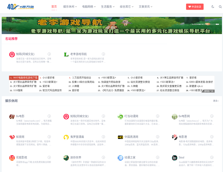
Task: Open the 鬼罗丽漫画 title link
Action: click(x=77, y=137)
